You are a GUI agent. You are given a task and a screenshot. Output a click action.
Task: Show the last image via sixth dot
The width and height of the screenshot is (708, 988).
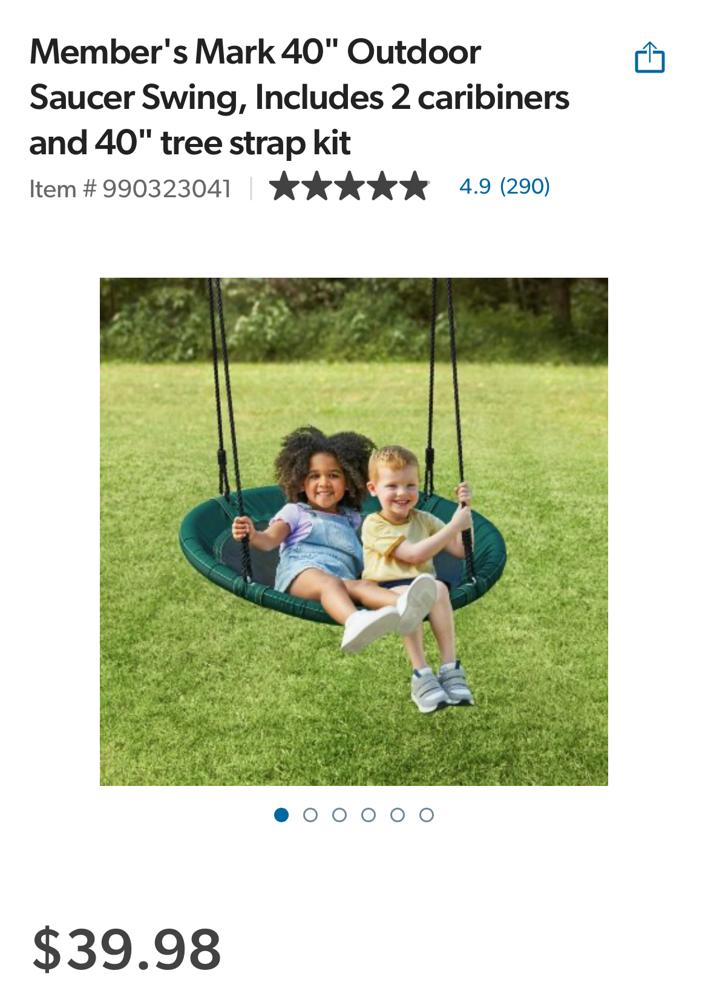(427, 815)
